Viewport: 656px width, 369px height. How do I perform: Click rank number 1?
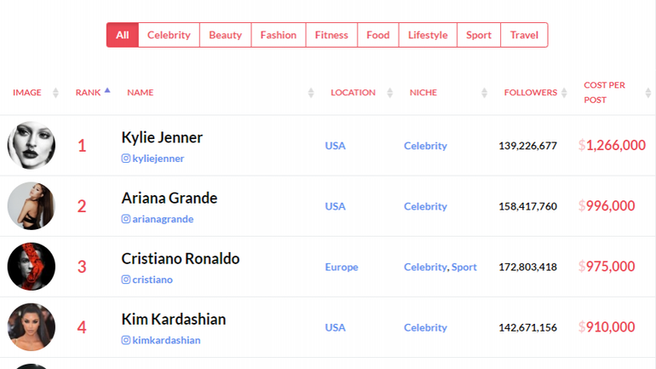(x=82, y=146)
